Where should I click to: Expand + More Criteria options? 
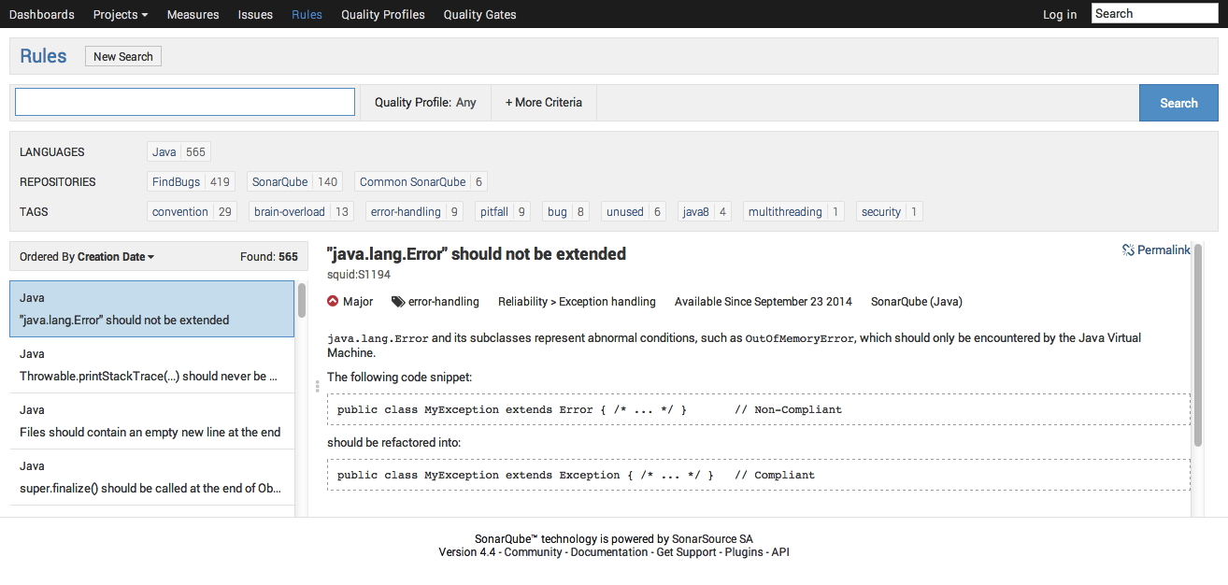pyautogui.click(x=544, y=103)
